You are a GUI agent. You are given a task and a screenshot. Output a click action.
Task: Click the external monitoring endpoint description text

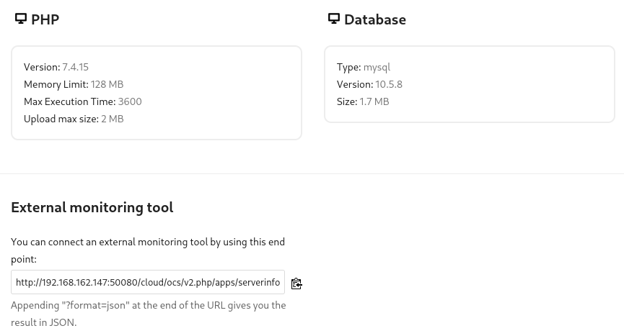(148, 250)
